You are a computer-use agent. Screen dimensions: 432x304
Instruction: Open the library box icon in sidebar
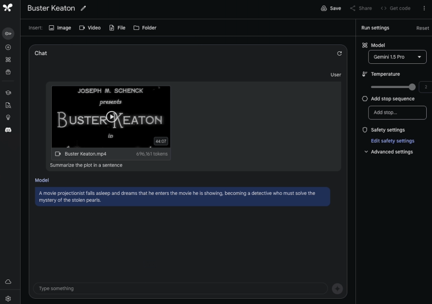click(8, 72)
